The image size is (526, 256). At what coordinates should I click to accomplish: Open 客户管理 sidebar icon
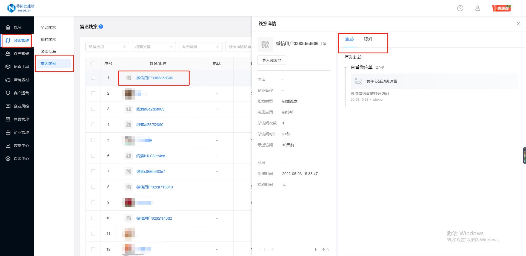click(8, 54)
